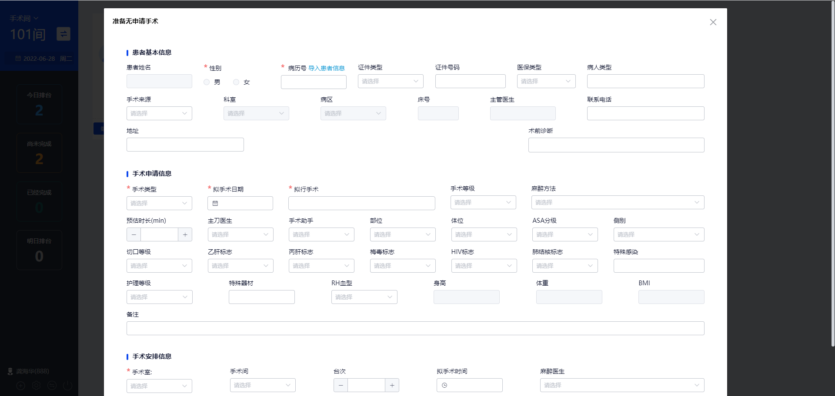
Task: Click the 病历号 input field
Action: (x=314, y=82)
